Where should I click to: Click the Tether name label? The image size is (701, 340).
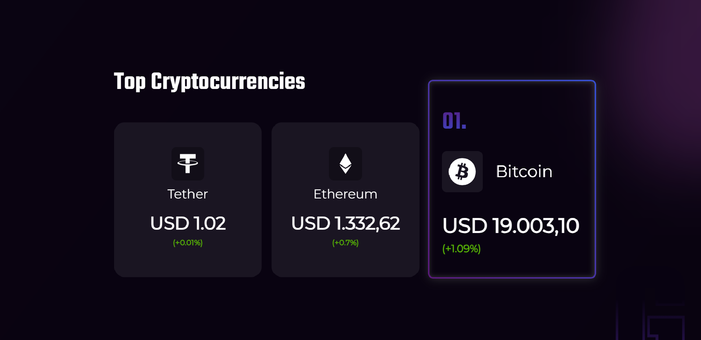[188, 194]
